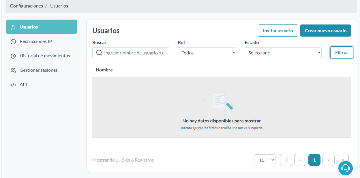This screenshot has width=360, height=178.
Task: Go to previous page arrow
Action: [x=300, y=160]
